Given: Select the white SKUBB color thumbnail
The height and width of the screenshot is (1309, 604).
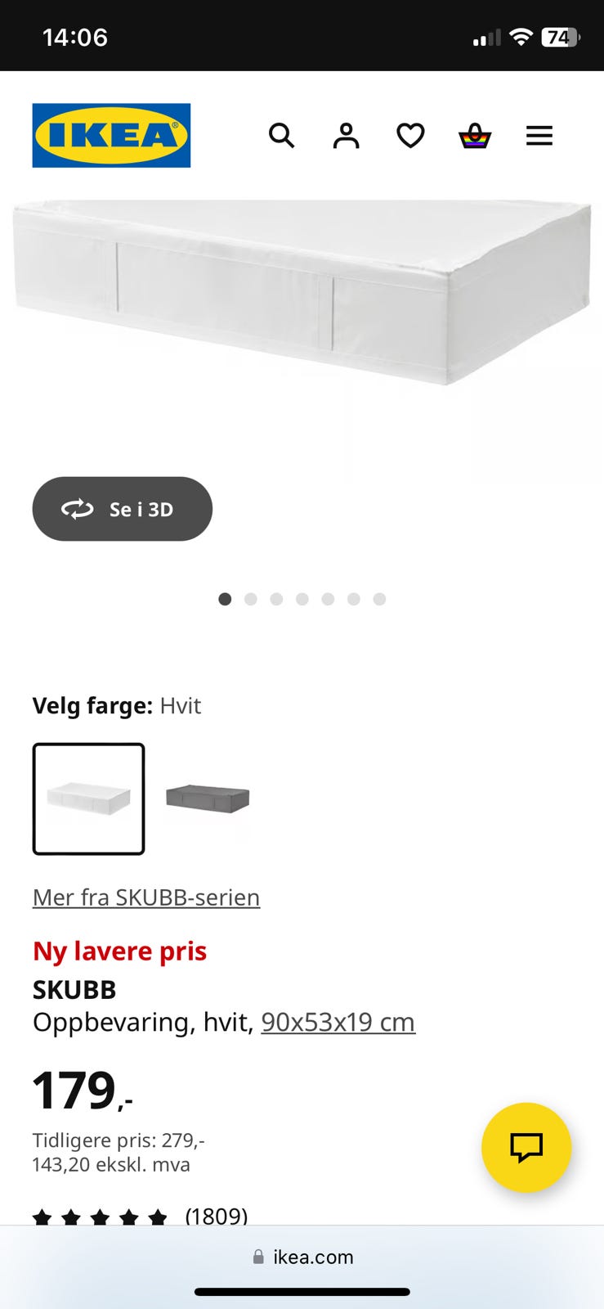Looking at the screenshot, I should point(89,798).
